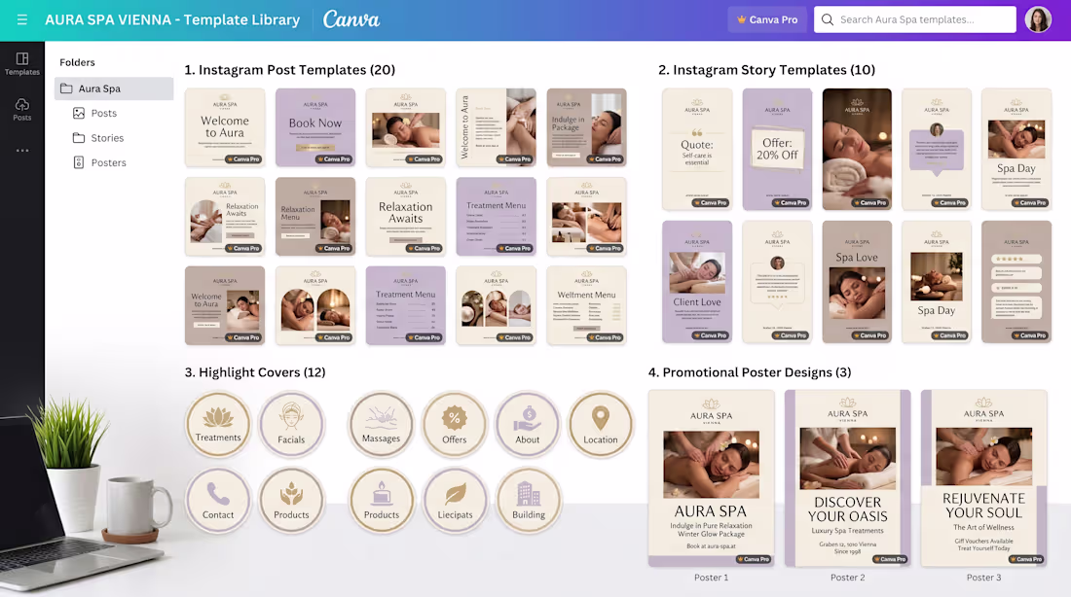This screenshot has width=1071, height=597.
Task: Click the Highlight Covers (12) heading
Action: coord(255,372)
